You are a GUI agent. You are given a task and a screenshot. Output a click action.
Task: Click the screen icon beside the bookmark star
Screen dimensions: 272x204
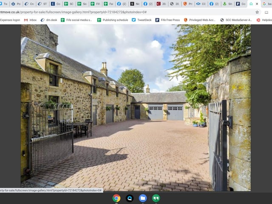(266, 12)
